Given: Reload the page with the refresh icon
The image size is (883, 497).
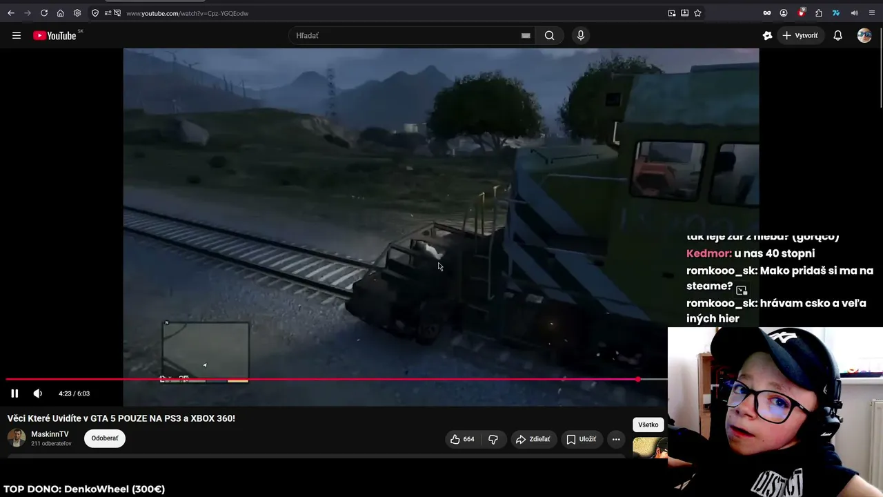Looking at the screenshot, I should point(44,13).
